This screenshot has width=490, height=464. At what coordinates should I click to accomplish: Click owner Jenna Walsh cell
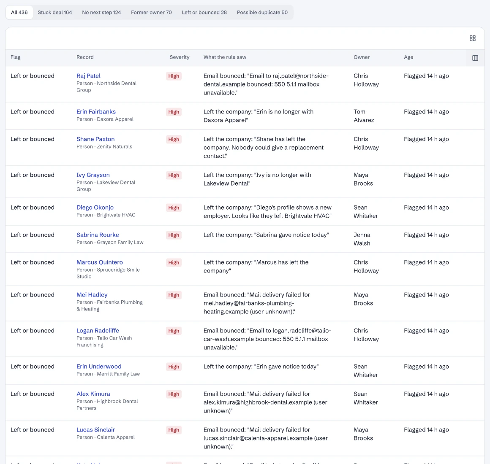pos(362,239)
